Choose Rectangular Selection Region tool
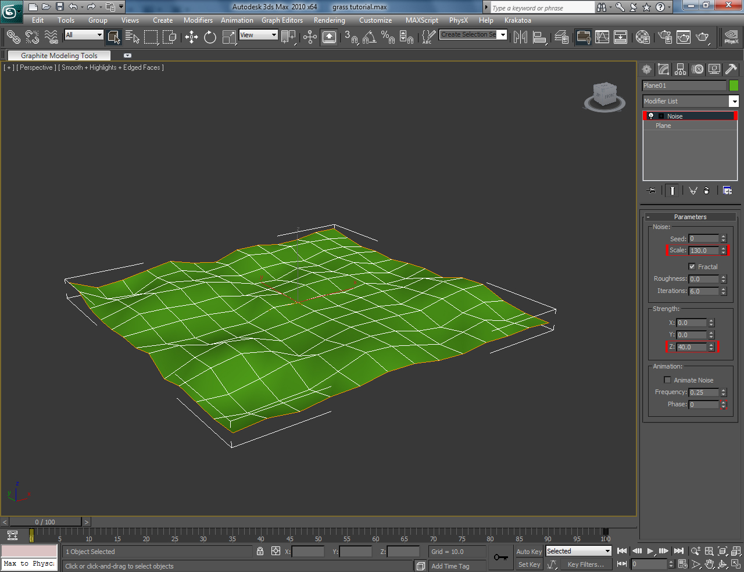The width and height of the screenshot is (744, 572). pos(151,37)
